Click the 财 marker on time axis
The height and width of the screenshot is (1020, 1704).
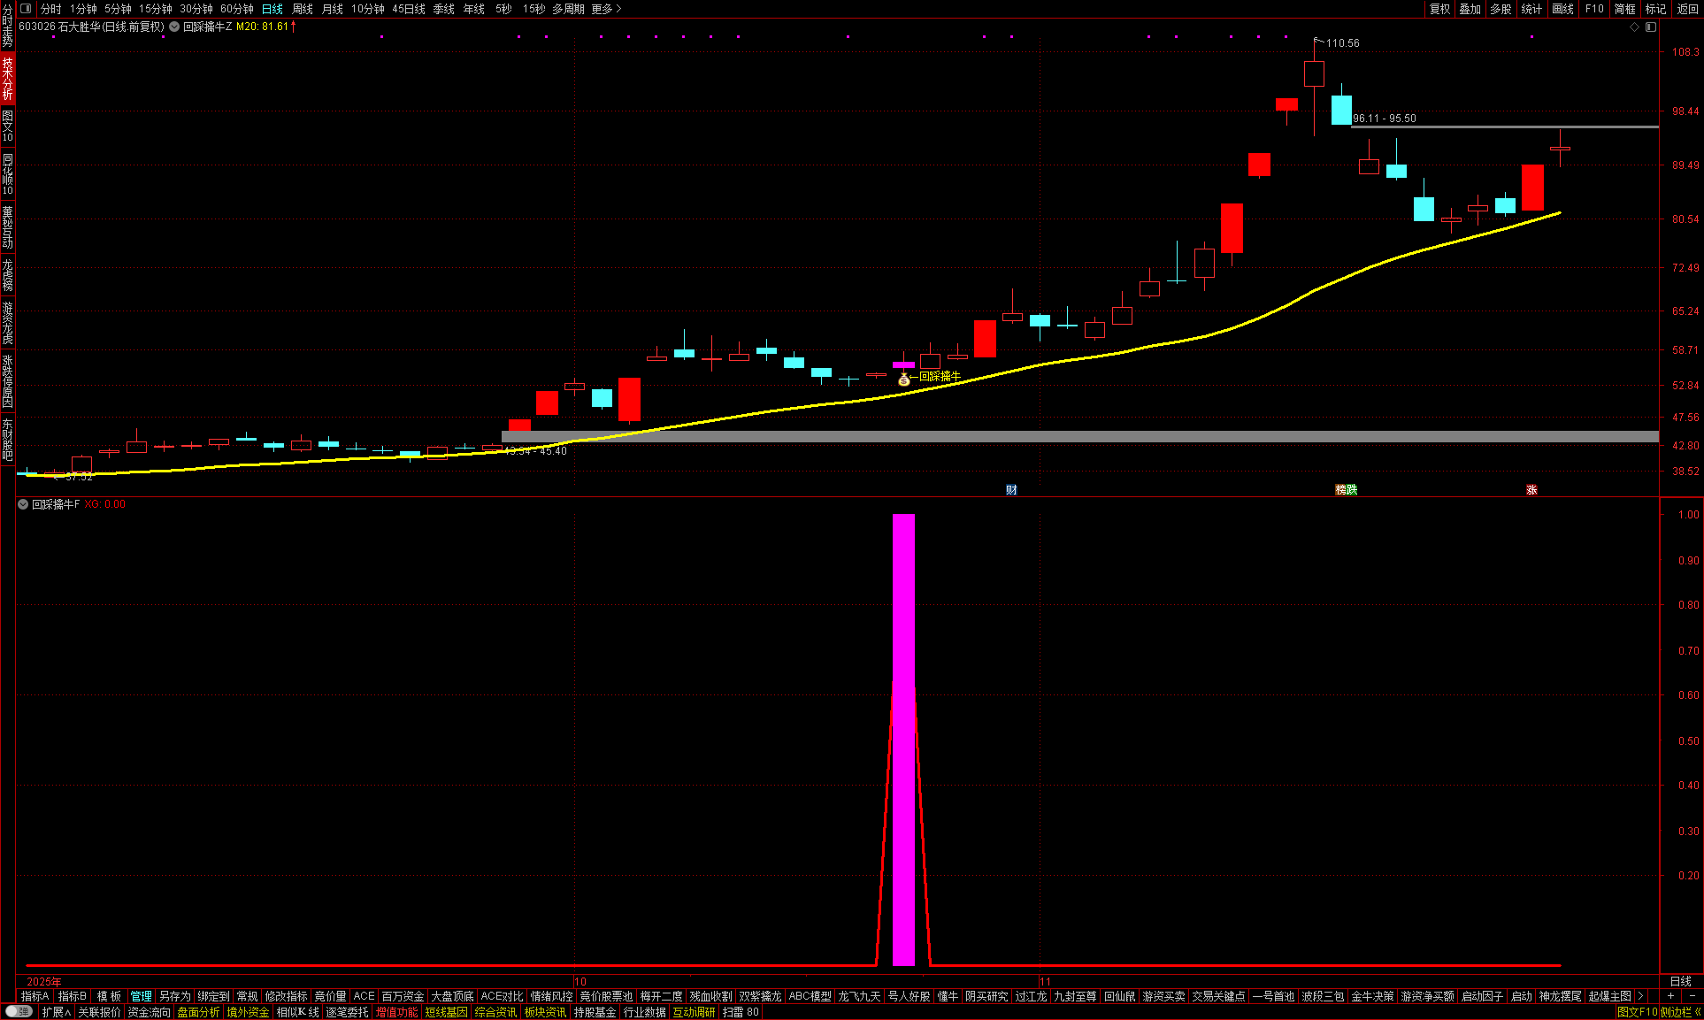(x=1011, y=490)
